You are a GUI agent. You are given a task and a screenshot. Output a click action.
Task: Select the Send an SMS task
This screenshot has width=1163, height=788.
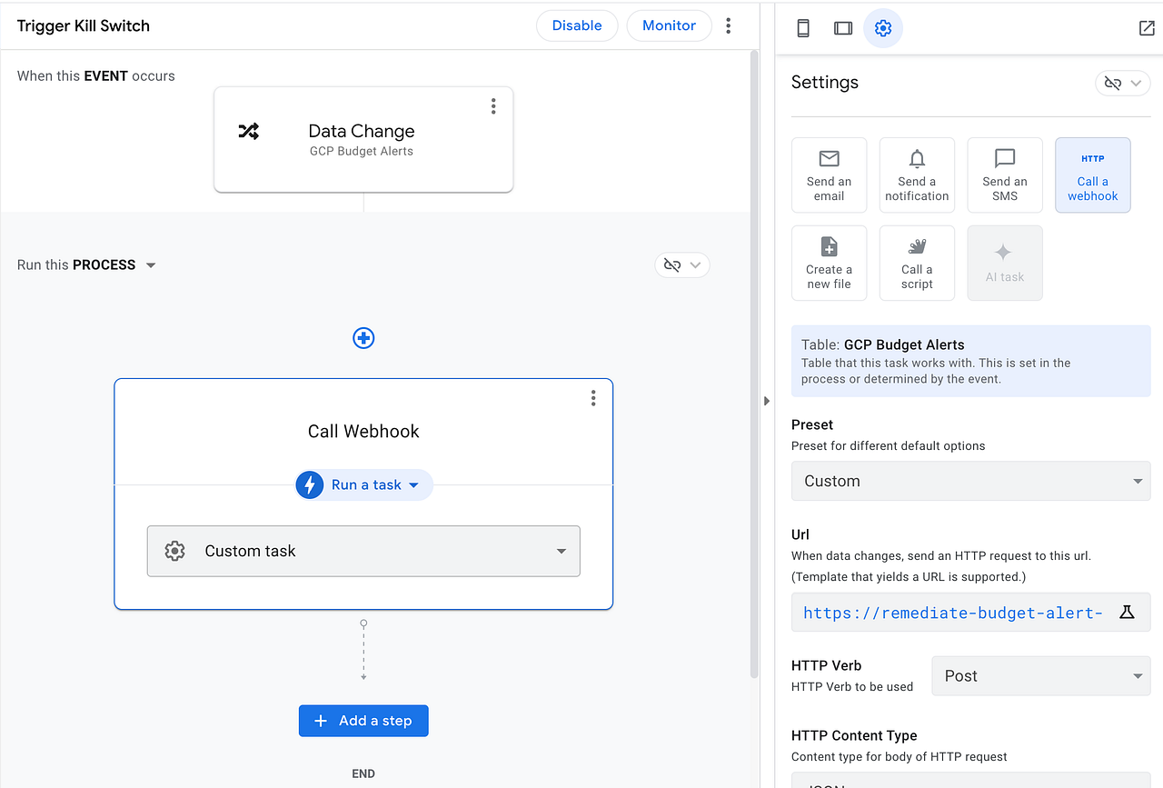click(x=1005, y=175)
